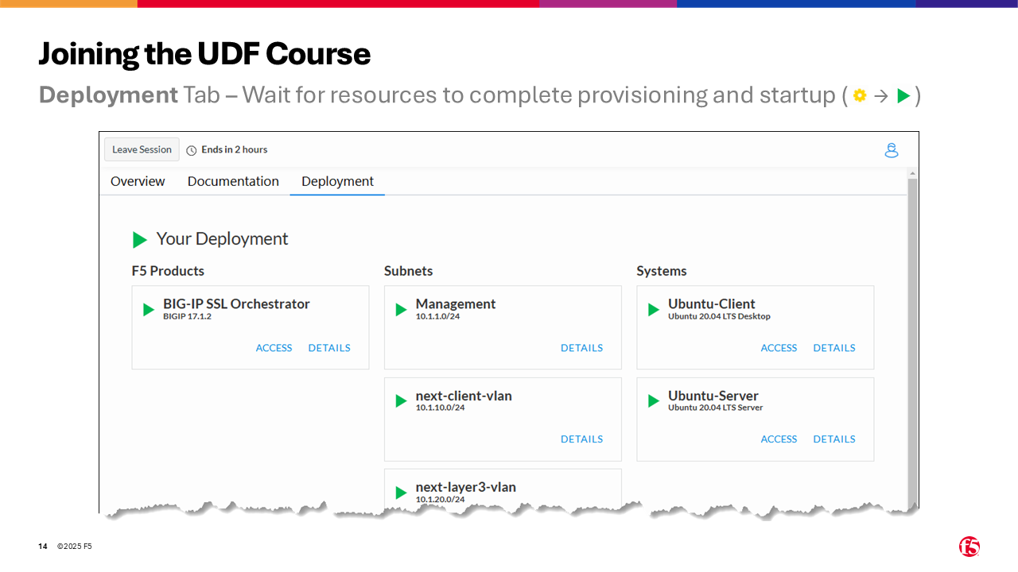Click the Ubuntu 20.04 LTS Desktop label
1018x572 pixels.
pyautogui.click(x=719, y=316)
